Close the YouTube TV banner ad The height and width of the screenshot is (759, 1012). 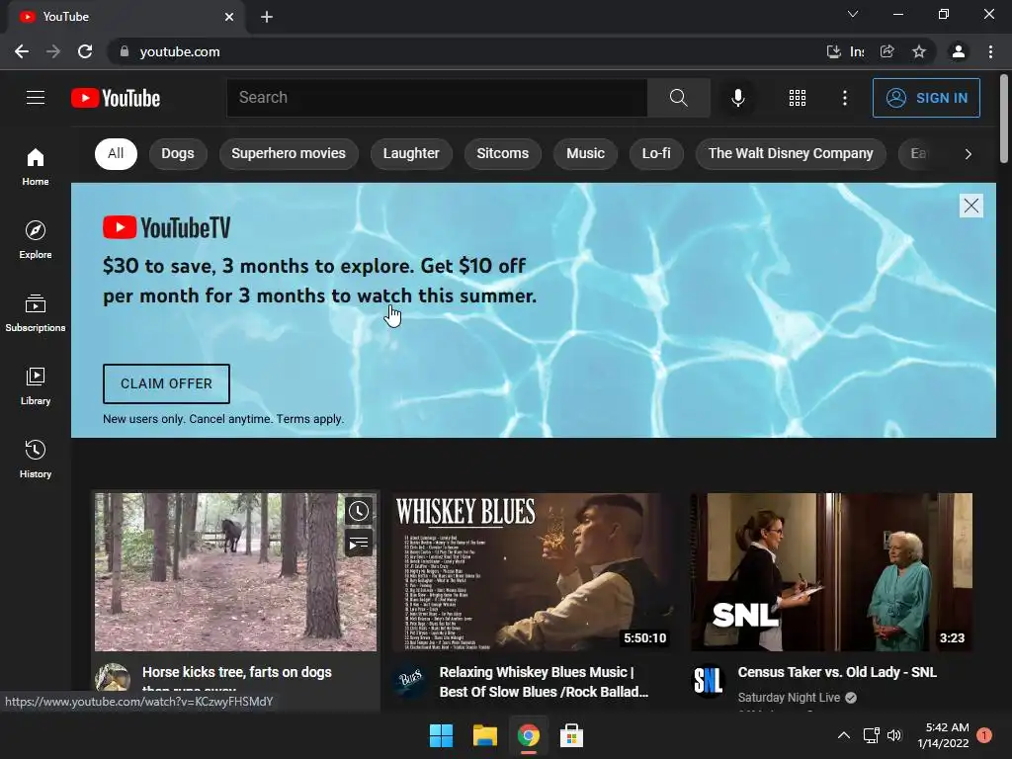(x=971, y=206)
